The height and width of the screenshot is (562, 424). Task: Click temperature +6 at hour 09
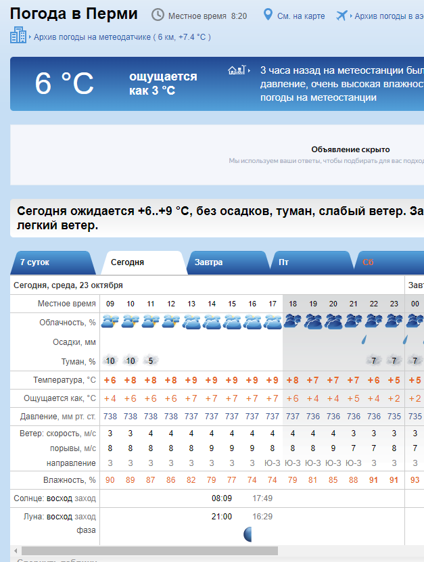point(110,380)
